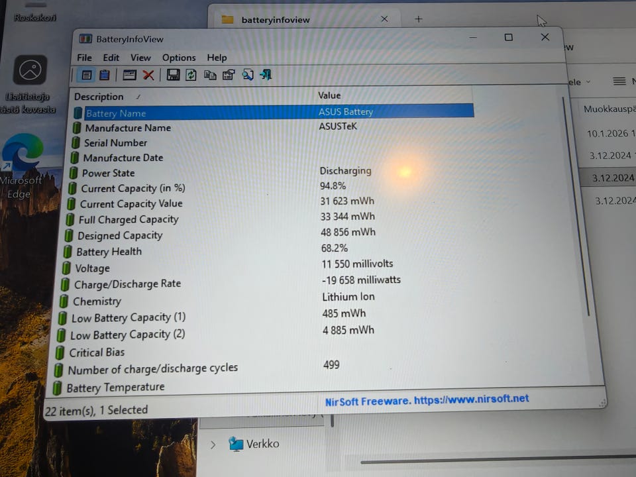Open the Help menu

coord(217,58)
